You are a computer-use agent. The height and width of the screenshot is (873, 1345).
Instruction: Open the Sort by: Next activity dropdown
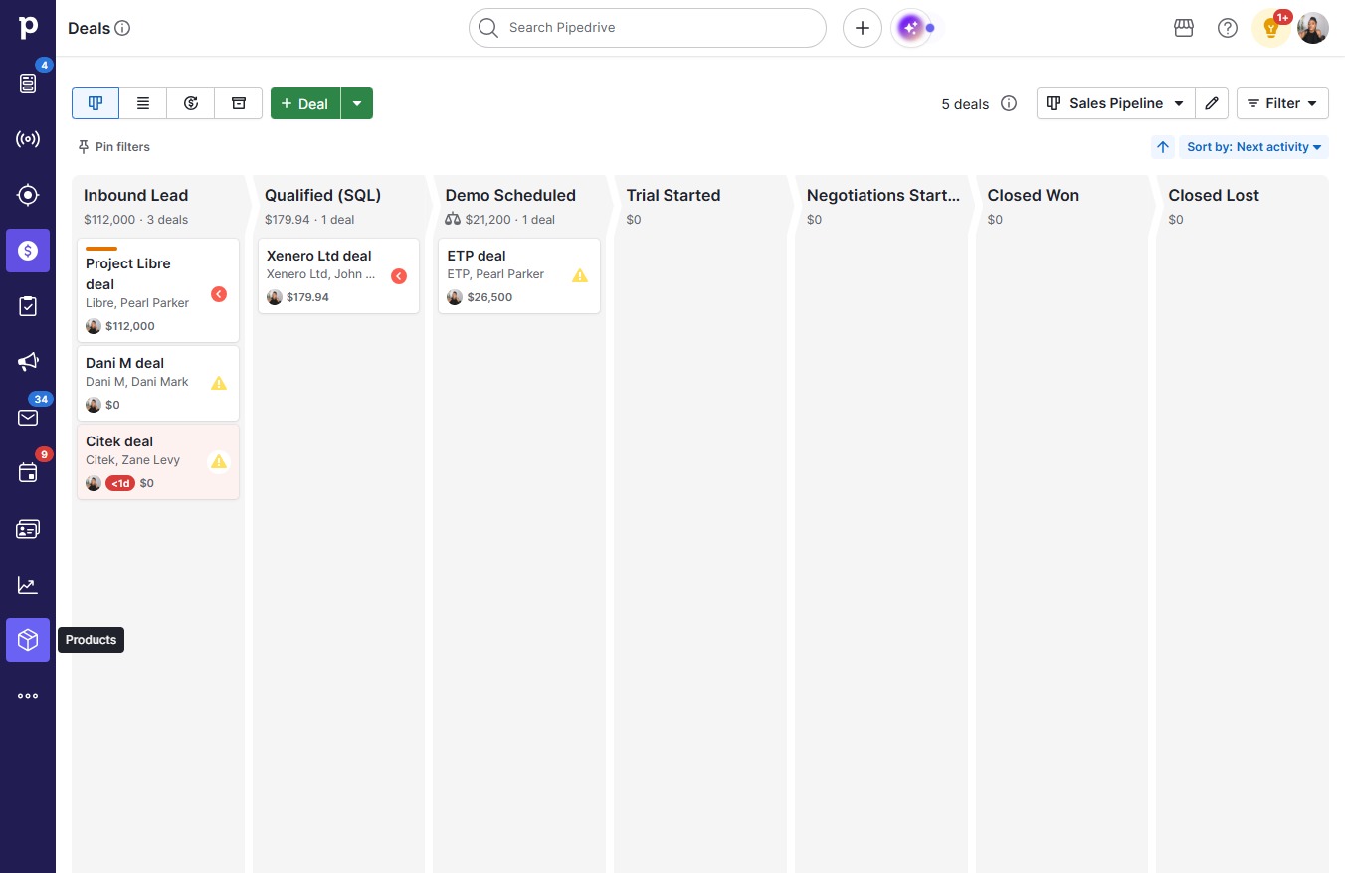[x=1253, y=147]
